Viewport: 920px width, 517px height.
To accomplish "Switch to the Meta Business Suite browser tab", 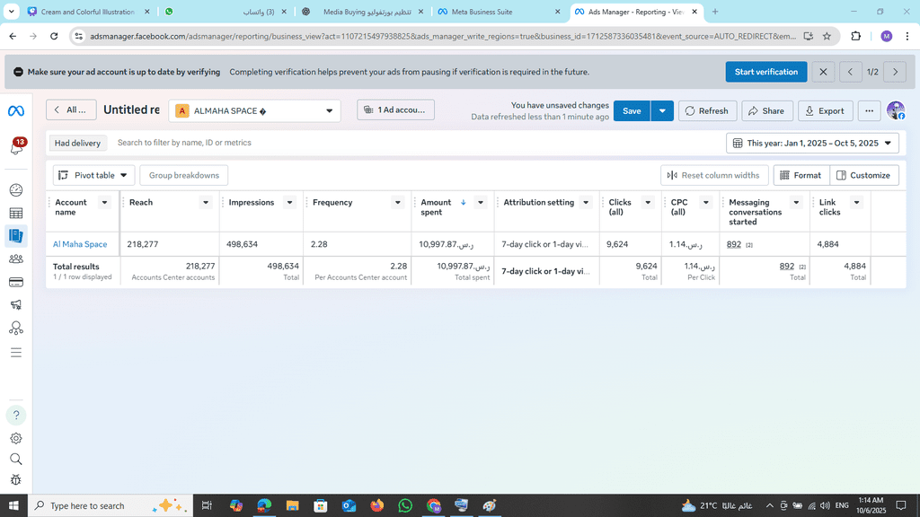I will tap(494, 12).
